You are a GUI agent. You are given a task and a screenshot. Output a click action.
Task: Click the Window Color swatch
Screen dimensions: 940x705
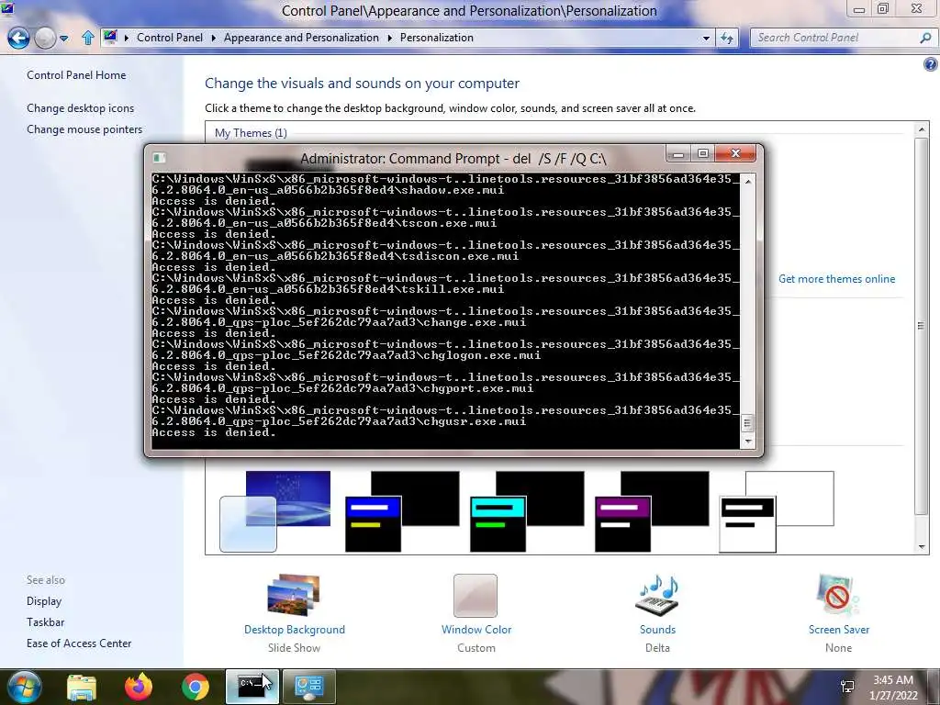476,595
